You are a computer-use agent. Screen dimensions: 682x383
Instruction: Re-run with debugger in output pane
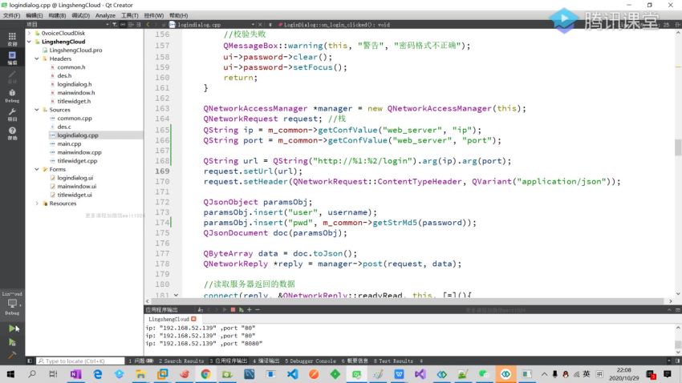241,309
